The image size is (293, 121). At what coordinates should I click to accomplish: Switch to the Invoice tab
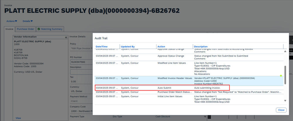coord(9,29)
